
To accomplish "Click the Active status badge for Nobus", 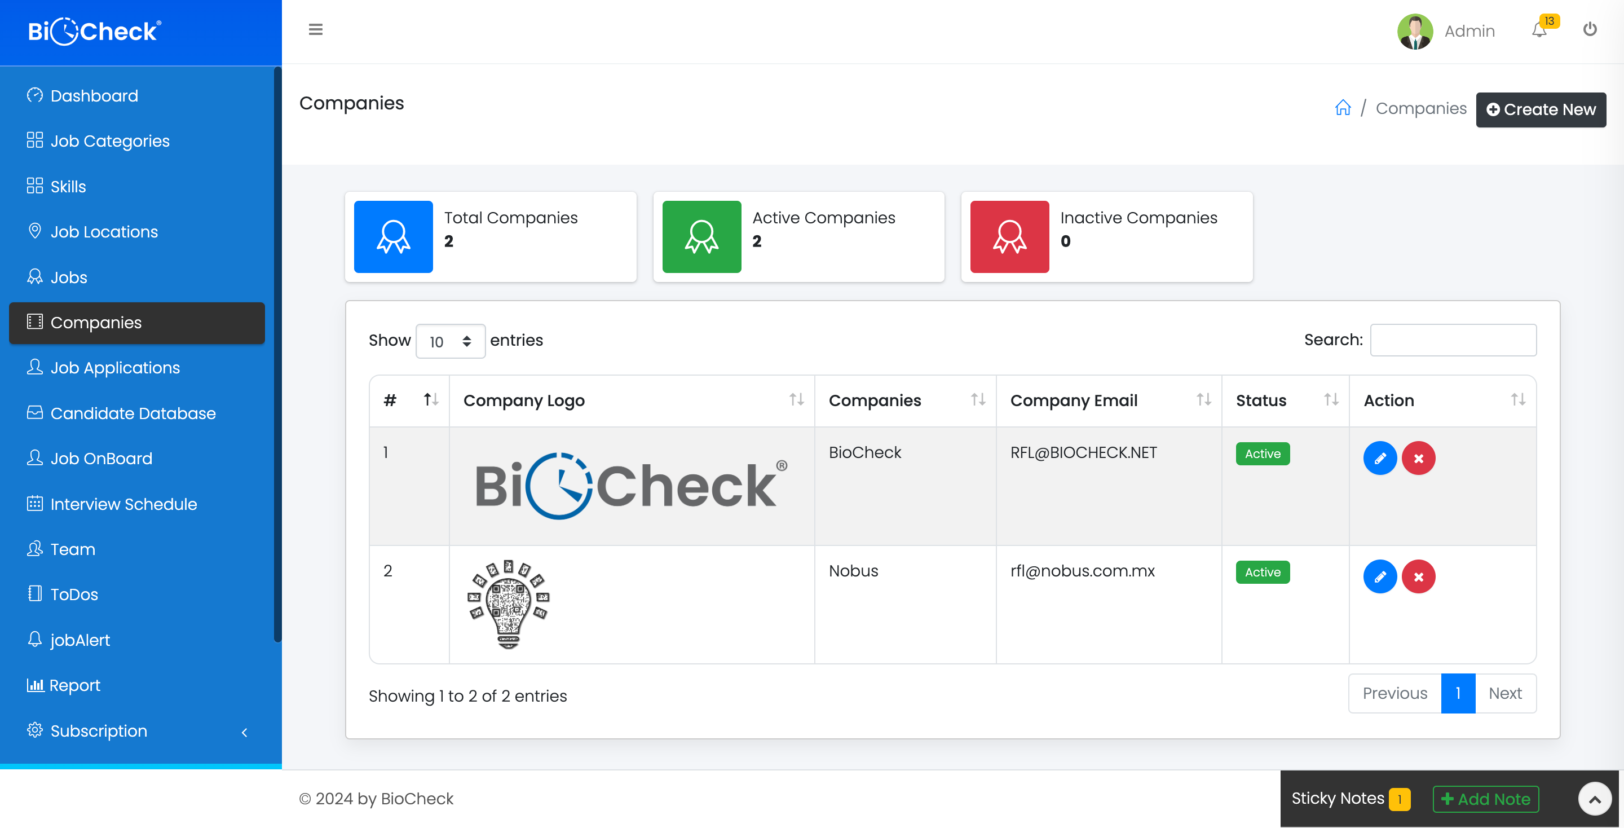I will 1263,572.
